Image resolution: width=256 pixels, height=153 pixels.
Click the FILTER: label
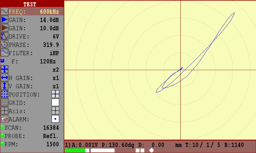pyautogui.click(x=21, y=53)
